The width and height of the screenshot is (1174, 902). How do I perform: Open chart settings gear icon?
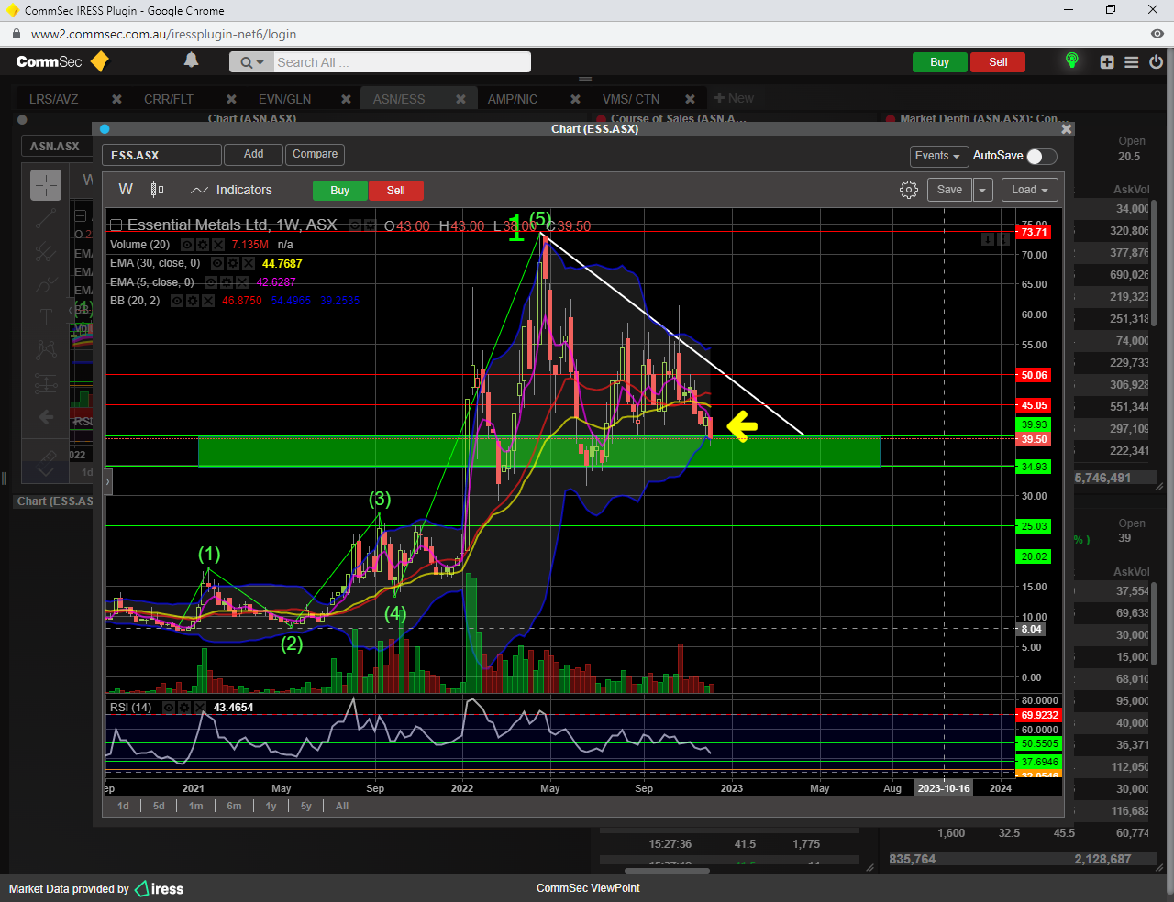coord(909,190)
